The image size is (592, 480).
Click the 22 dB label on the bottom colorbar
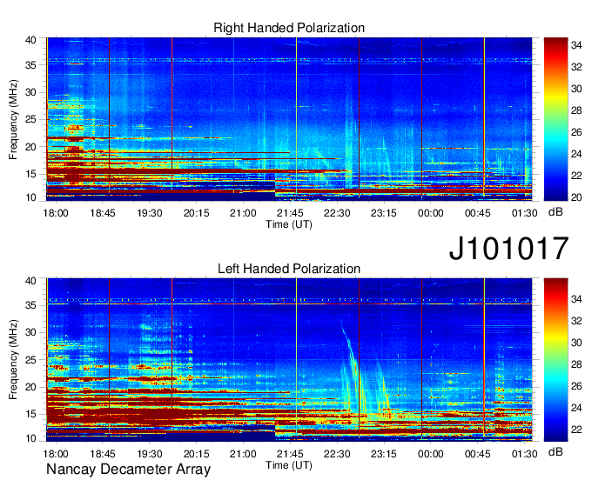pyautogui.click(x=576, y=430)
